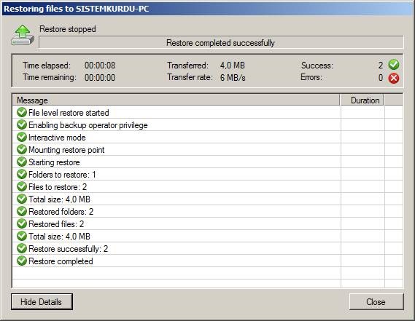Click the dialog title bar text
Image resolution: width=415 pixels, height=321 pixels.
pos(77,9)
